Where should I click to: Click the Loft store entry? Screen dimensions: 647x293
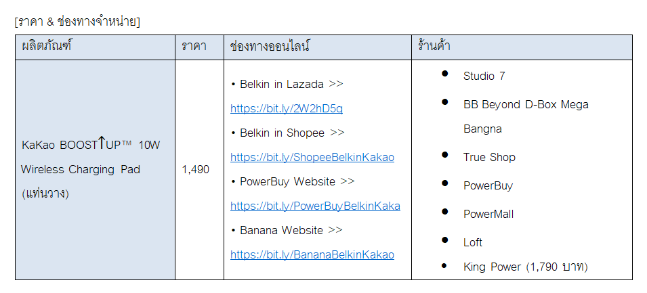tap(473, 243)
